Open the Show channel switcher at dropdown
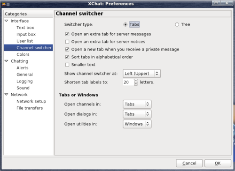 click(141, 74)
